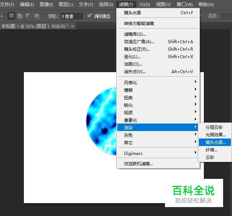This screenshot has width=232, height=216.
Task: Toggle the 消除锯齿 anti-alias checkbox
Action: click(89, 16)
